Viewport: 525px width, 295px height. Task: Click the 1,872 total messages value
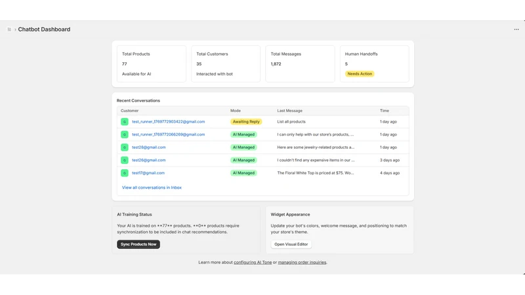(x=276, y=64)
